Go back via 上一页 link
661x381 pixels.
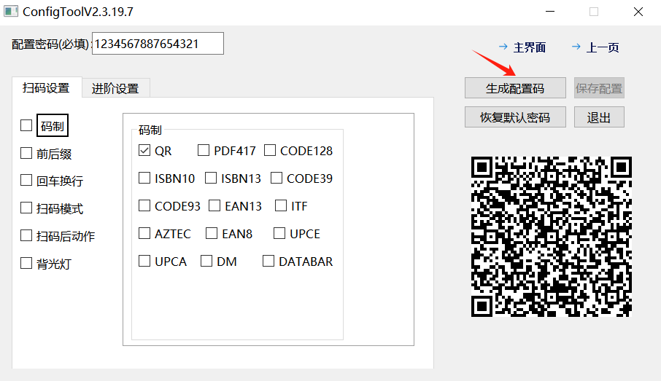(603, 47)
